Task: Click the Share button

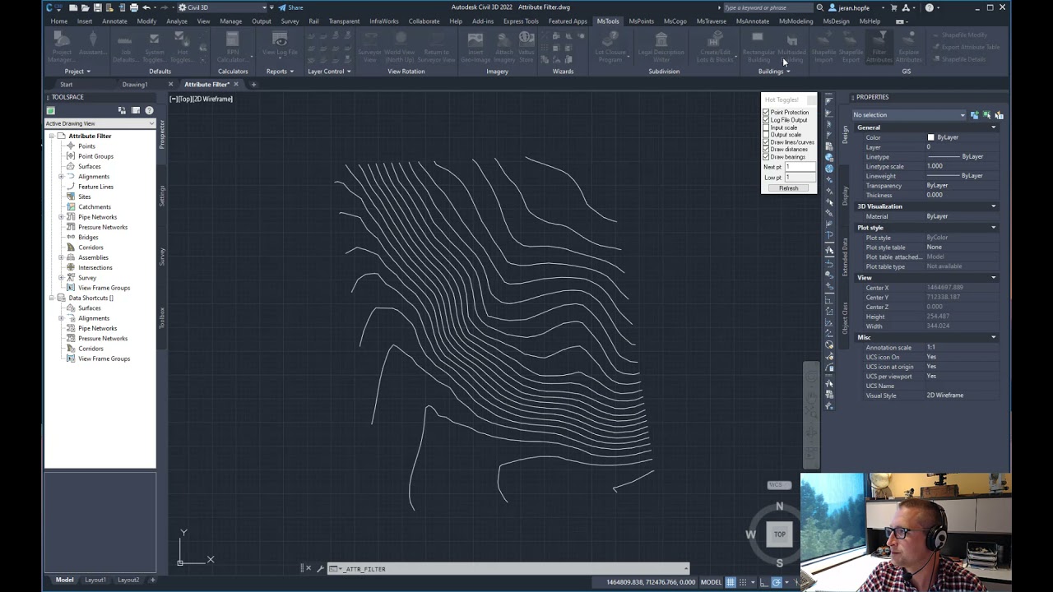Action: pyautogui.click(x=290, y=7)
